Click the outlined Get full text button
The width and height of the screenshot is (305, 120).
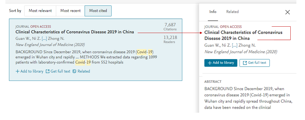[x=254, y=63]
